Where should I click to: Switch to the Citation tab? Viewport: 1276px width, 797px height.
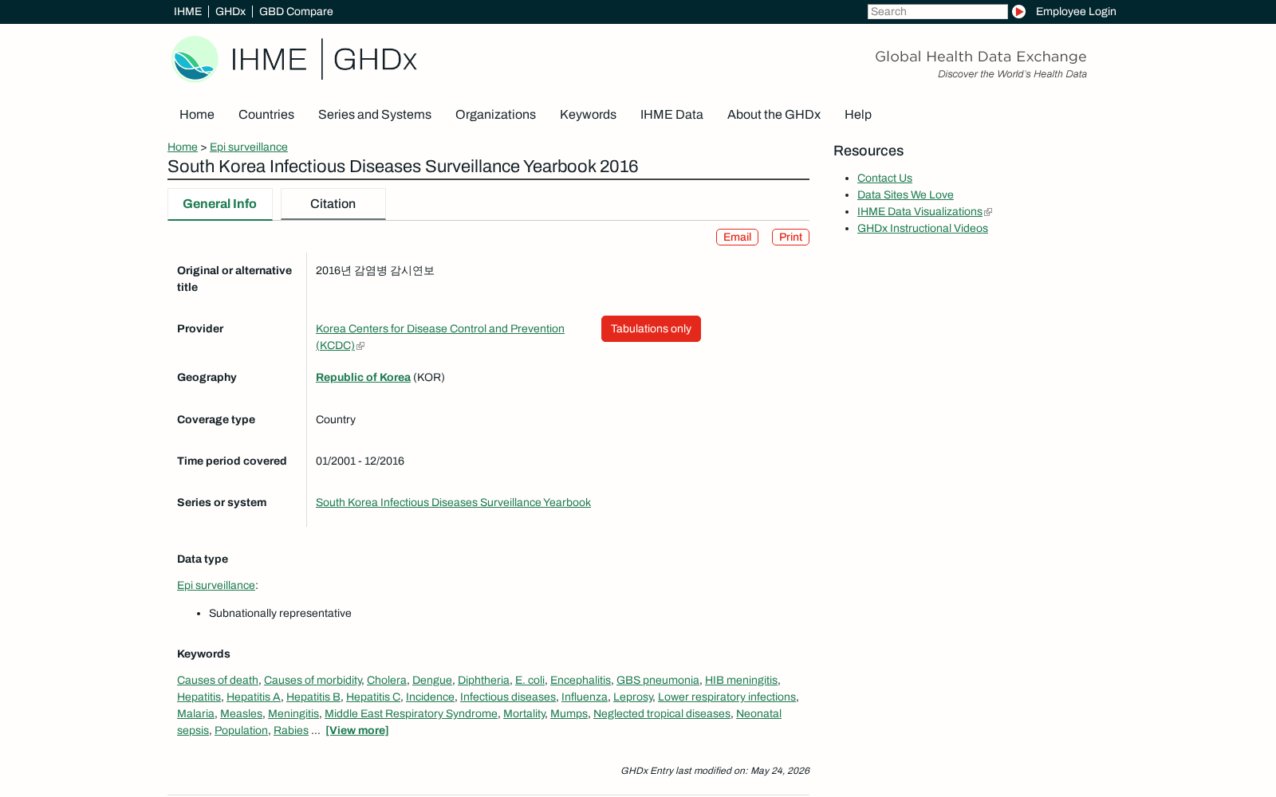[333, 204]
